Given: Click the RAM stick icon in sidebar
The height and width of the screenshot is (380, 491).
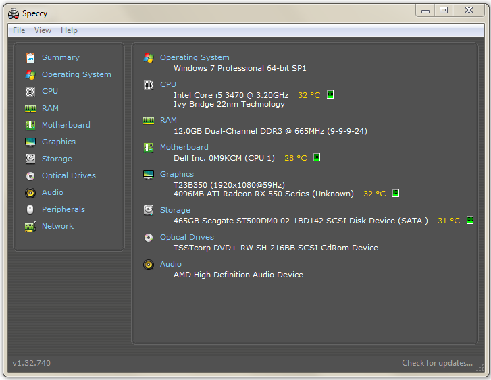Looking at the screenshot, I should pos(30,109).
